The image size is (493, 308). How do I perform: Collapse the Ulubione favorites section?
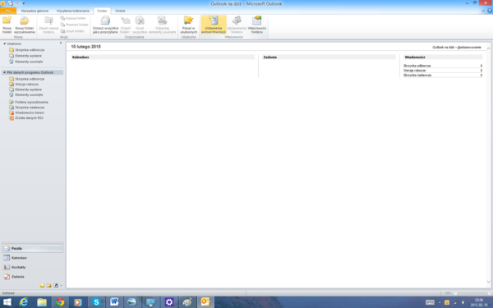[x=4, y=44]
